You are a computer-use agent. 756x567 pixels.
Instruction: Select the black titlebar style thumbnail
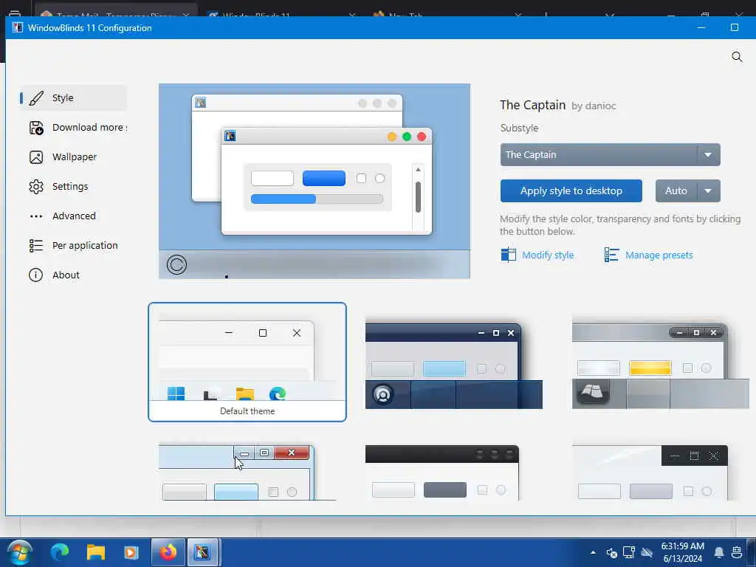(442, 472)
